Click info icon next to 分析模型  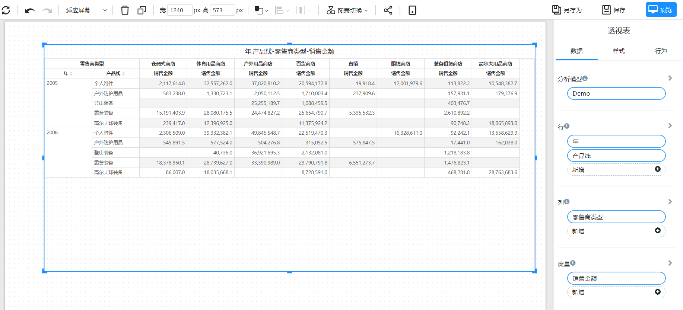(x=585, y=78)
